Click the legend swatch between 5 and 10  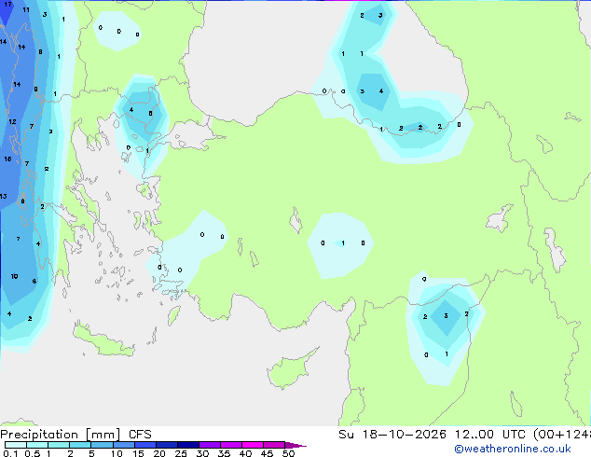pos(102,445)
